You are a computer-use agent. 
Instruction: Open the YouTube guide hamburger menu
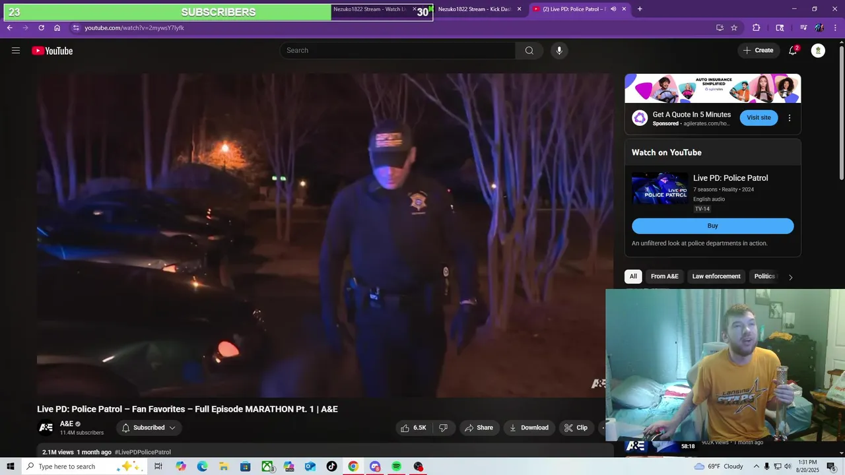tap(16, 51)
